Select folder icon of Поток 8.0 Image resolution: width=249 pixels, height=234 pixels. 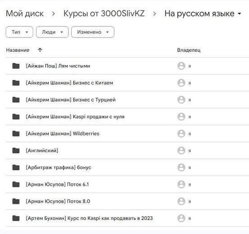coord(16,201)
